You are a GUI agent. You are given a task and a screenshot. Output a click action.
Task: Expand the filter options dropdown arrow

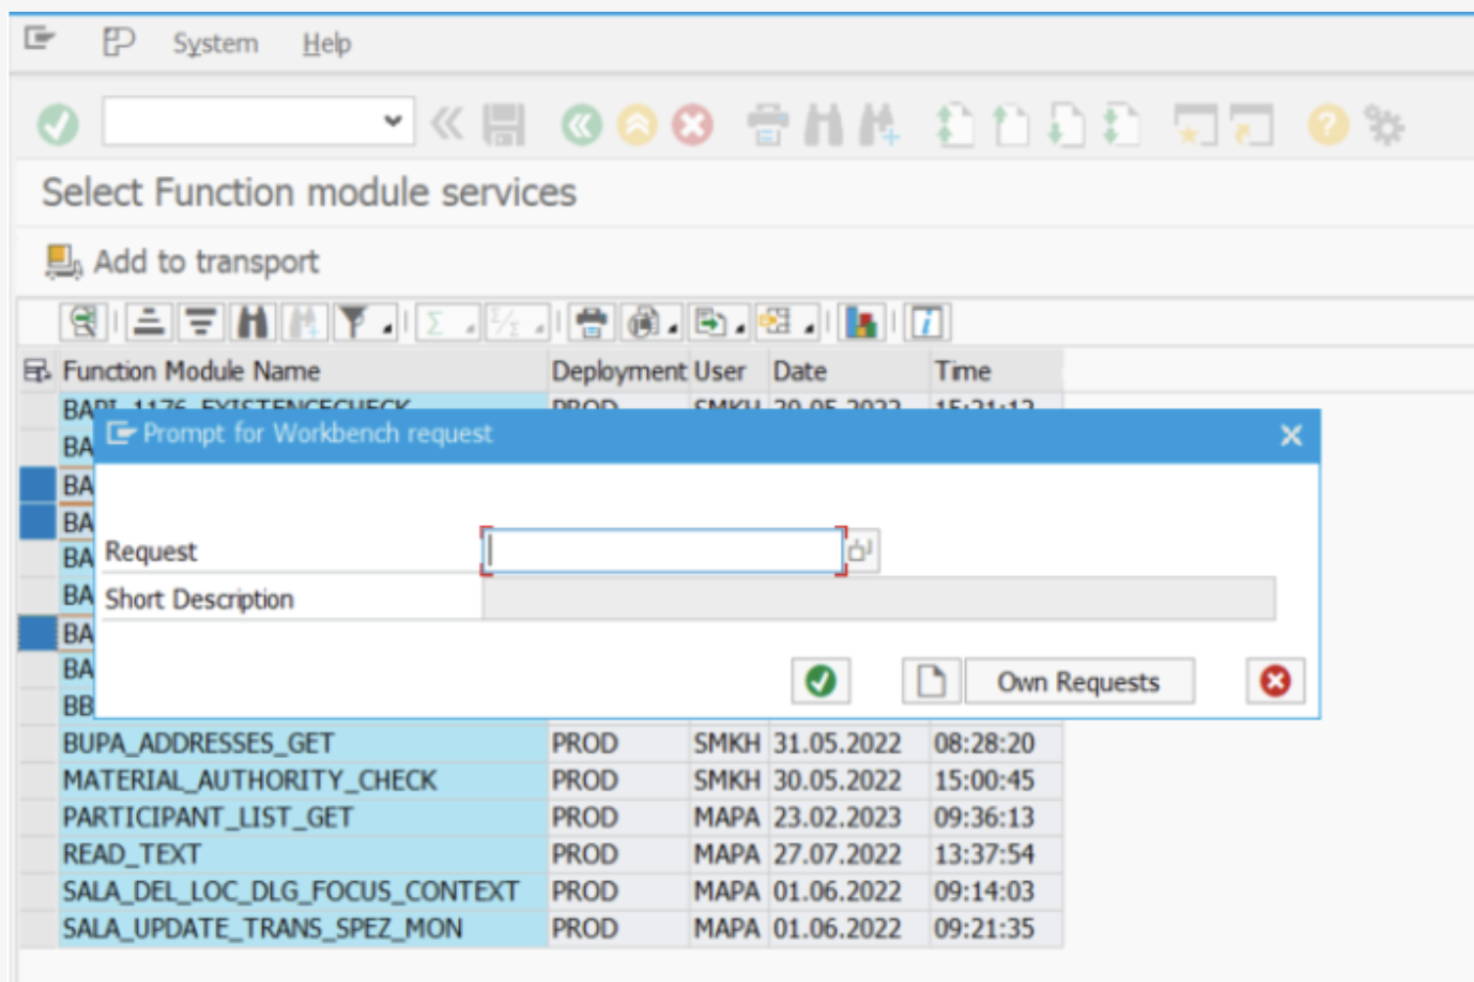388,329
